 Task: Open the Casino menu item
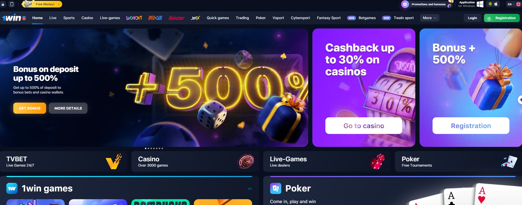pos(87,18)
